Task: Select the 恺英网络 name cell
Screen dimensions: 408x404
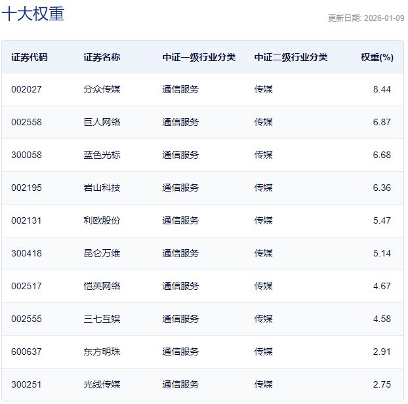Action: pyautogui.click(x=102, y=286)
